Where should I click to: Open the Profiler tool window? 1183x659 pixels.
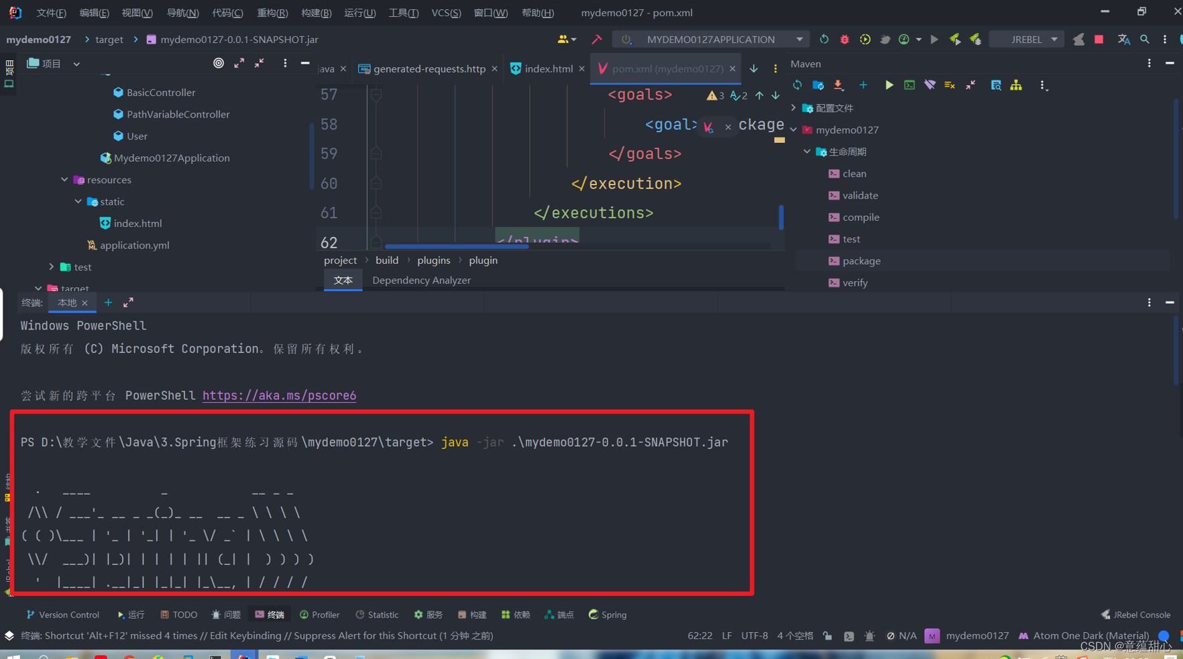click(319, 615)
